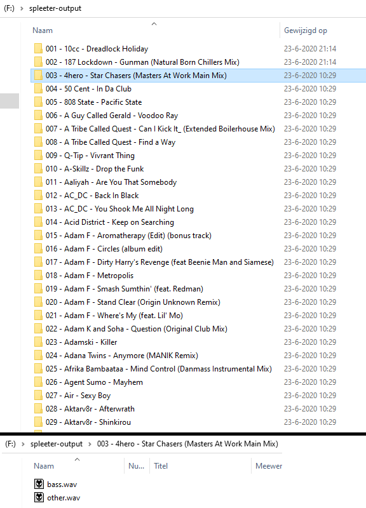
Task: Sort by Naam column in top file list
Action: tap(43, 30)
